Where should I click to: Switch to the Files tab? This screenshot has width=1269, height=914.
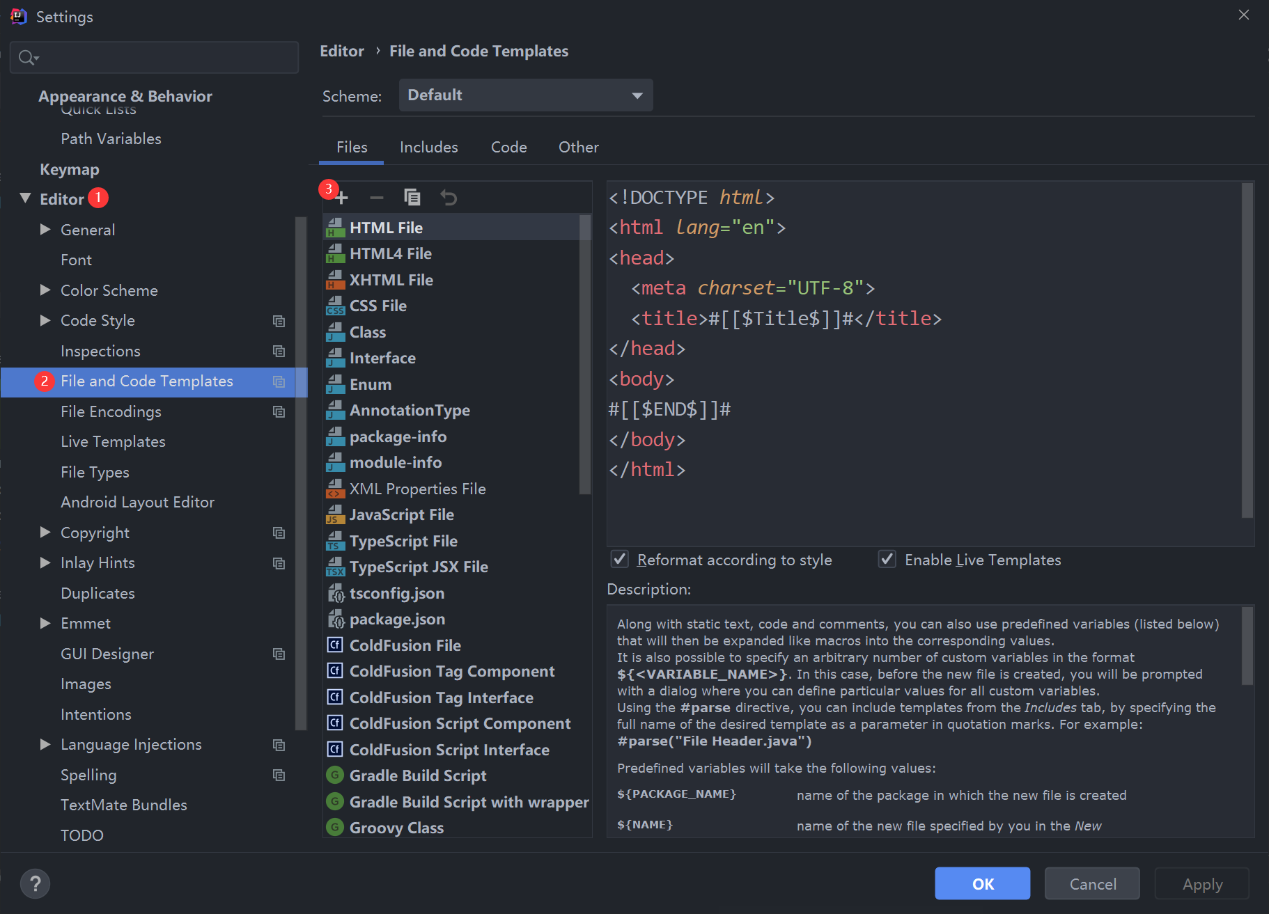tap(352, 148)
